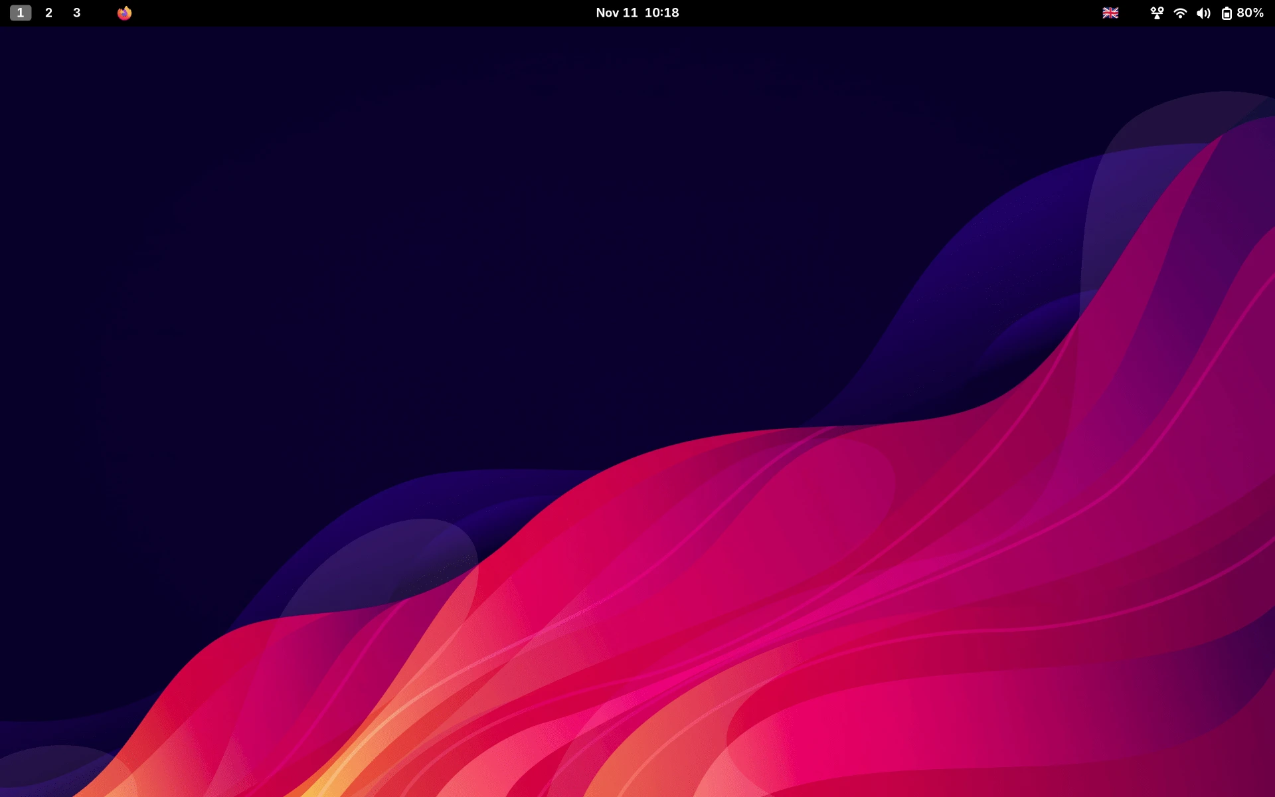Screen dimensions: 1275x797
Task: Open the calendar from the clock
Action: point(637,12)
